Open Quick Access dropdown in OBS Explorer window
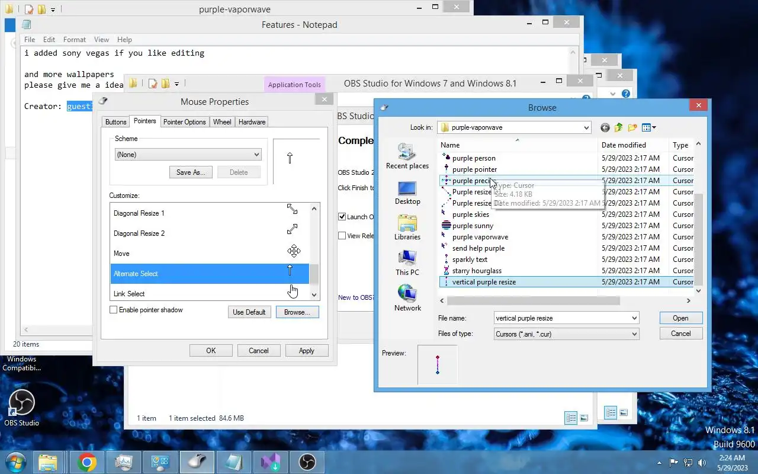 point(176,84)
